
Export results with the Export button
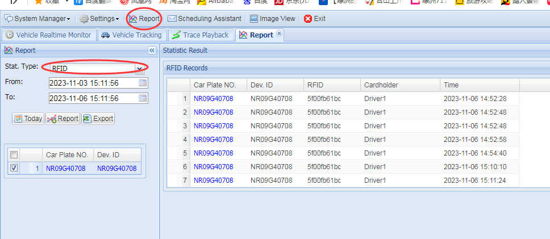click(x=98, y=119)
